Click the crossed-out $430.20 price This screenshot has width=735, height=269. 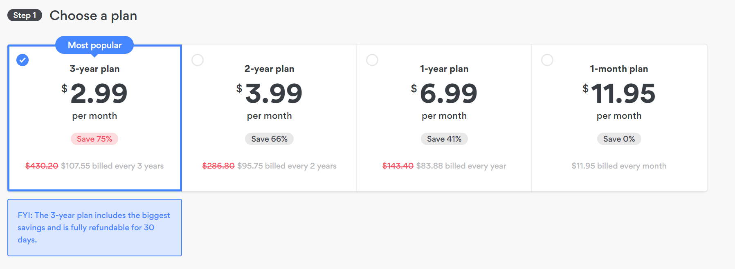coord(42,166)
